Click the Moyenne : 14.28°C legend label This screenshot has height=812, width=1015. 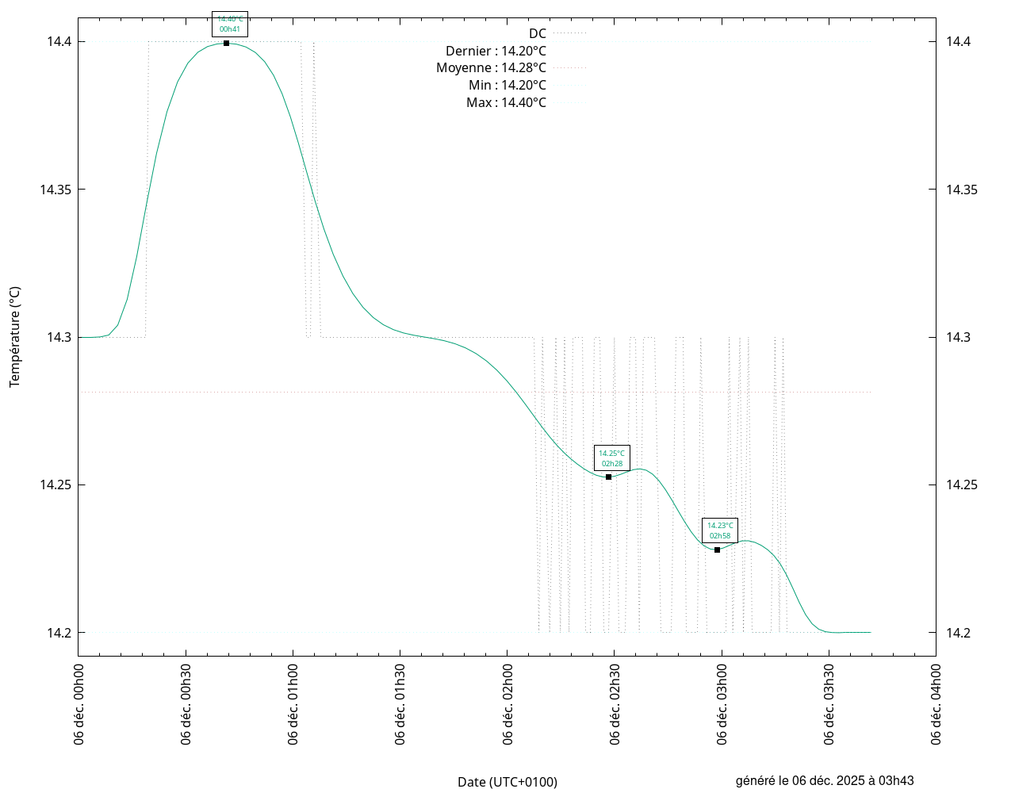(491, 68)
